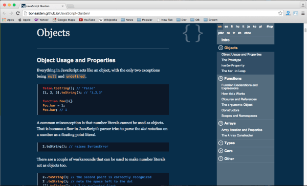Viewport: 307px width, 186px height.
Task: Click the address bar URL field
Action: 150,13
